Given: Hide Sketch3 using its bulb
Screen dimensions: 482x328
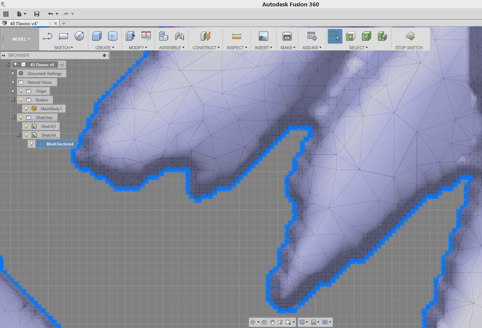Looking at the screenshot, I should (x=26, y=126).
